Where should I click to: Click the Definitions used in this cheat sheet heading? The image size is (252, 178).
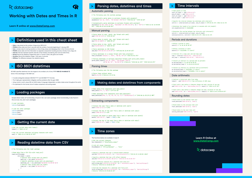[x=47, y=40]
